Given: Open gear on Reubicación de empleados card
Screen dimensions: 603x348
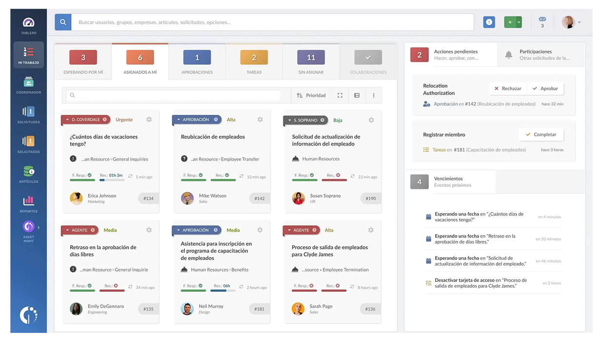Looking at the screenshot, I should (x=260, y=119).
